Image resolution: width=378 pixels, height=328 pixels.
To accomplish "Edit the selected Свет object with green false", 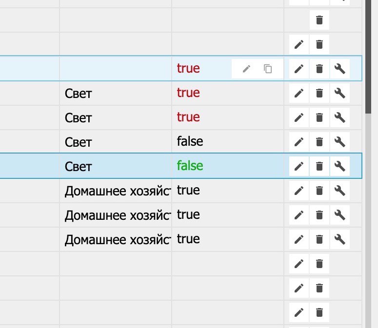I will point(299,166).
